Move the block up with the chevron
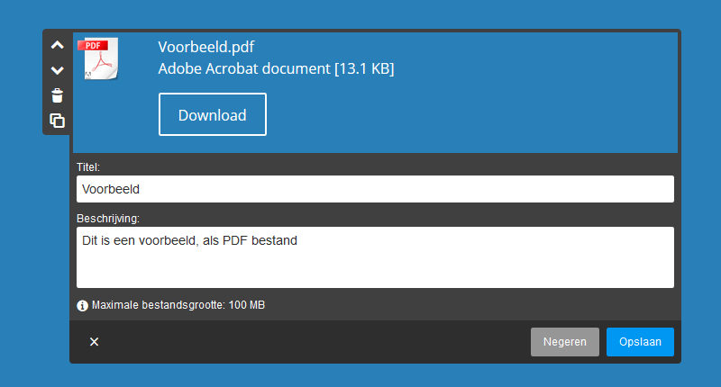721x387 pixels. click(x=57, y=45)
